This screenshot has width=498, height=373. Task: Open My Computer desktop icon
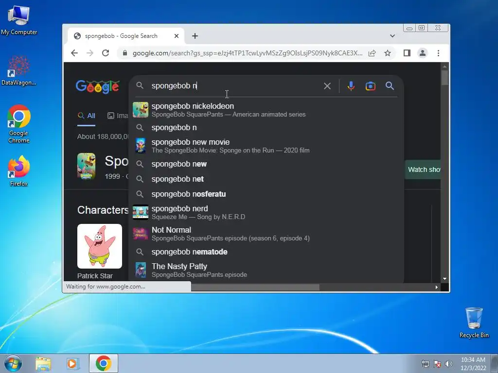tap(19, 20)
